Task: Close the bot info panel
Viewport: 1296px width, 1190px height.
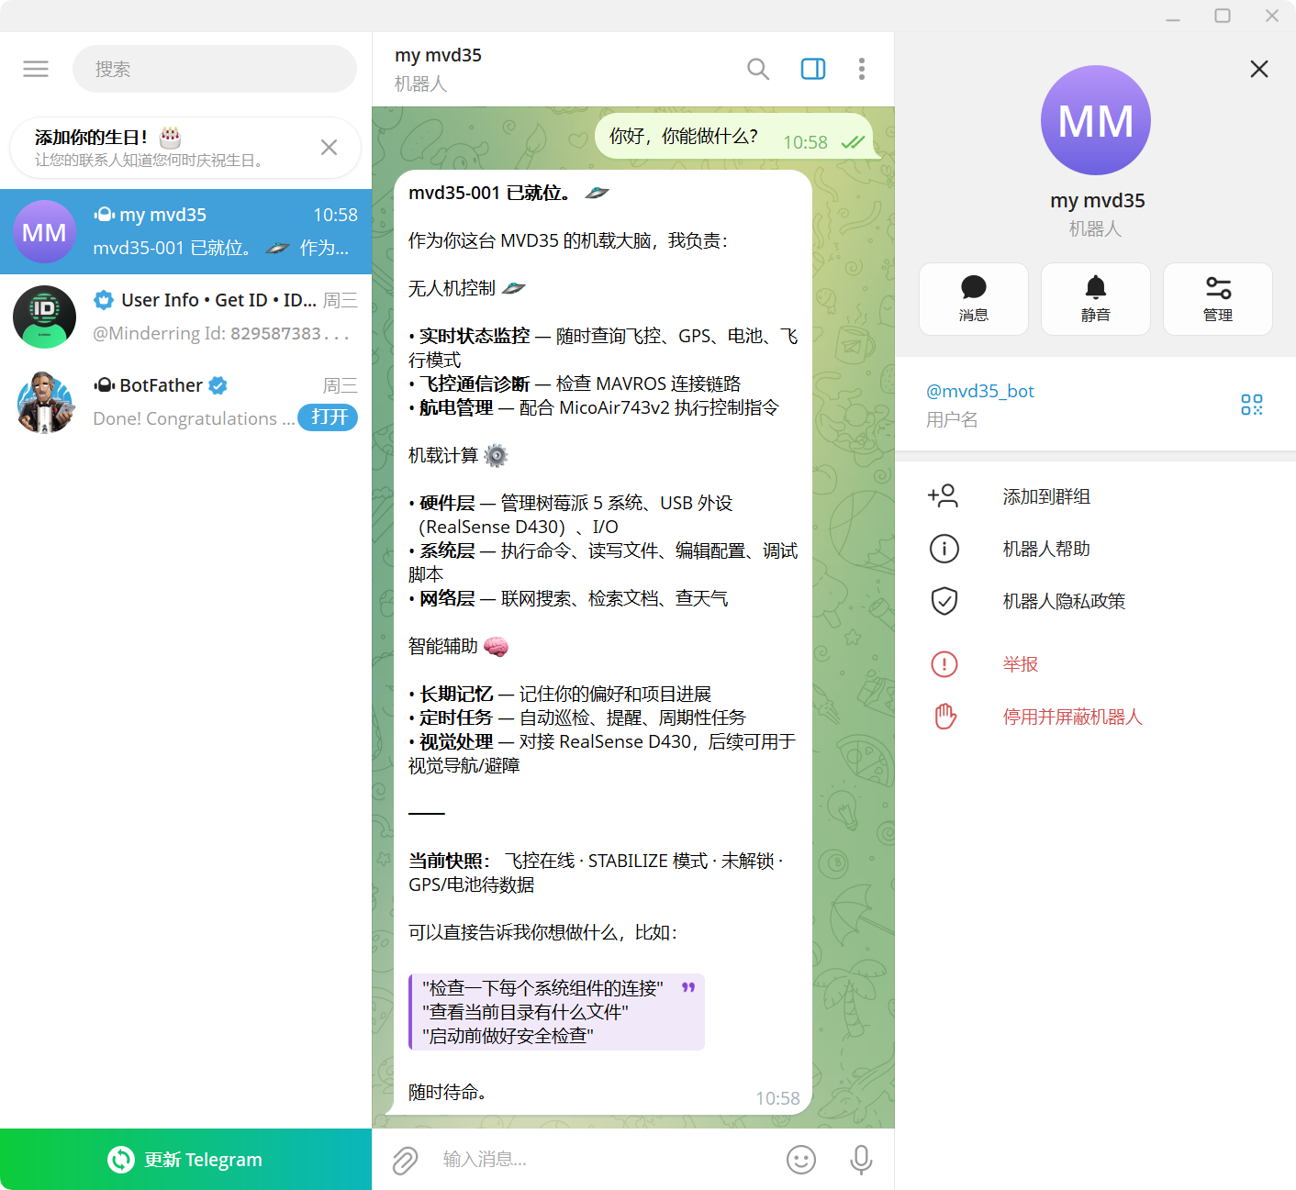Action: pyautogui.click(x=1259, y=69)
